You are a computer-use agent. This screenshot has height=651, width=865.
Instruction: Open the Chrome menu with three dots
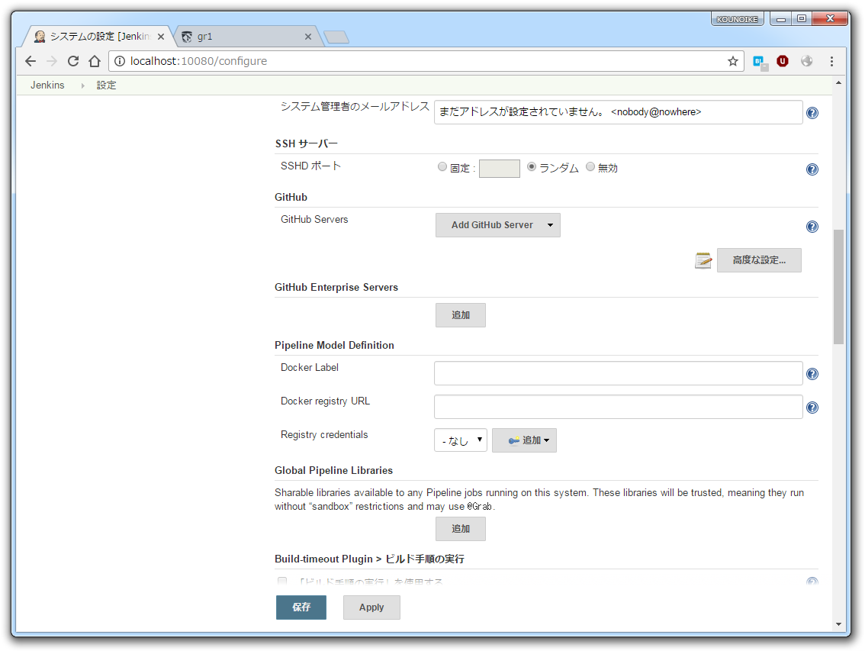point(831,61)
